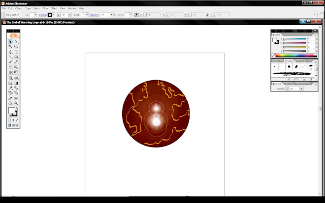Reset default fill and stroke in toolbox
This screenshot has width=325, height=203.
coord(10,115)
